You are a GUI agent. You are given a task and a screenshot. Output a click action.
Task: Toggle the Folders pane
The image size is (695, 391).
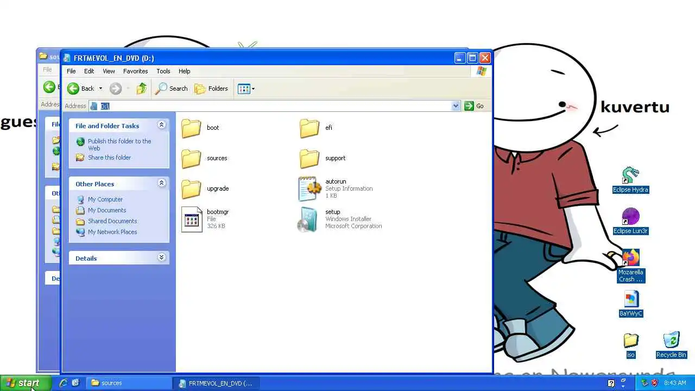[211, 89]
